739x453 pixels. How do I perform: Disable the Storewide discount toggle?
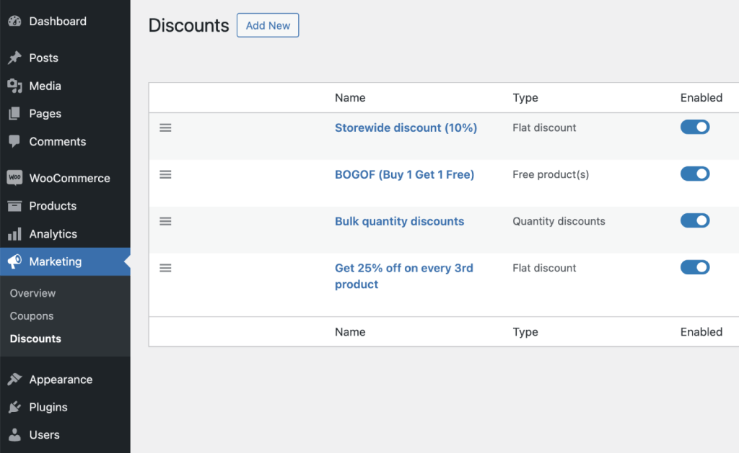tap(694, 127)
